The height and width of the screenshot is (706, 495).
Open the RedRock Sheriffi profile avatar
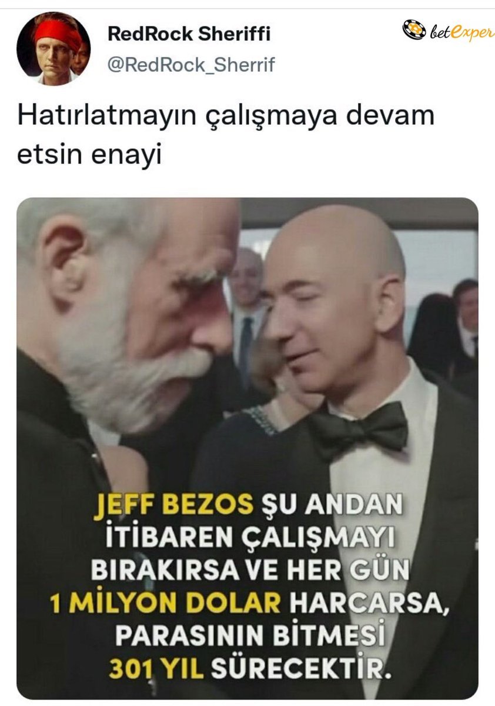pyautogui.click(x=53, y=49)
